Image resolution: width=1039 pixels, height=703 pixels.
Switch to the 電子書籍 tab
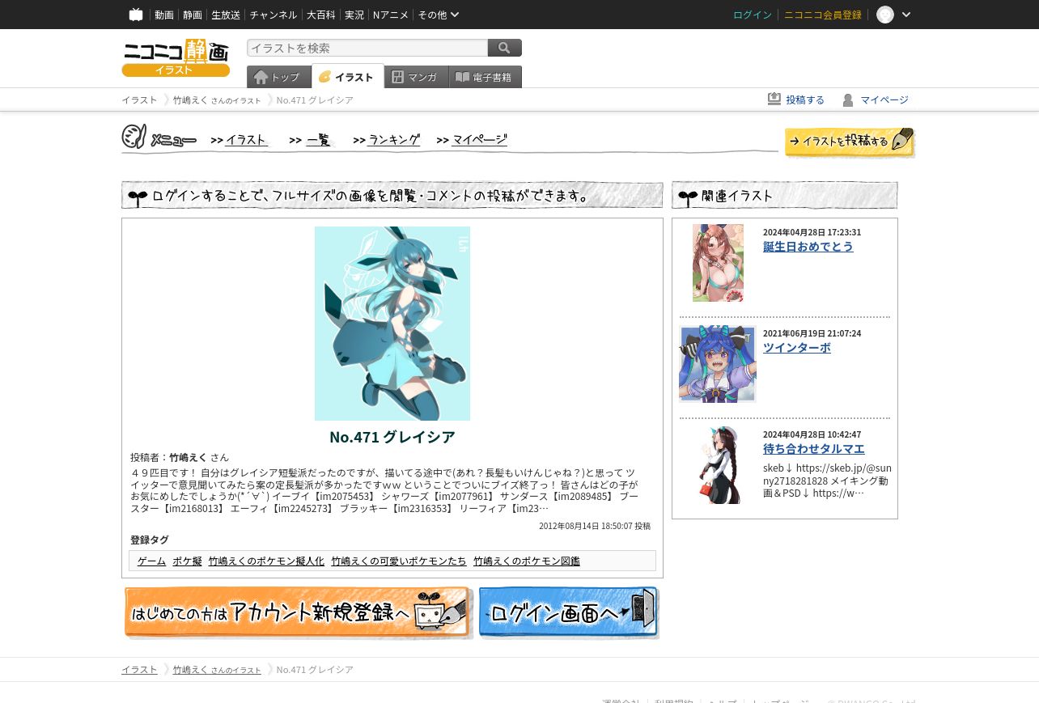(x=486, y=77)
